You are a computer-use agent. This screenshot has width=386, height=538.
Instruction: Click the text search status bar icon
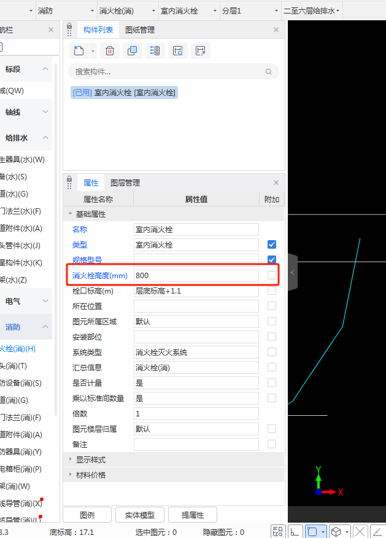pos(278,532)
